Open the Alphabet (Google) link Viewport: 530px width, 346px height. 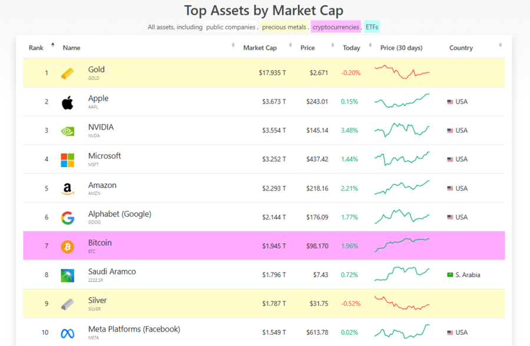(x=120, y=214)
